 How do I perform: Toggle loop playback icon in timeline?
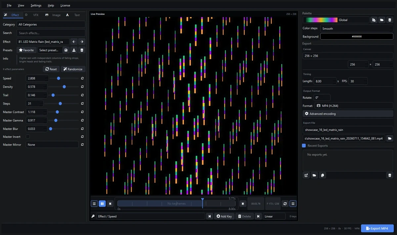pos(285,204)
